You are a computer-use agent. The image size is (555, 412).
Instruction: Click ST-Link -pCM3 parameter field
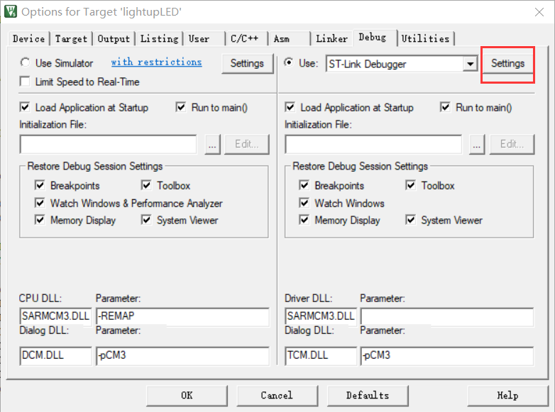tap(447, 356)
